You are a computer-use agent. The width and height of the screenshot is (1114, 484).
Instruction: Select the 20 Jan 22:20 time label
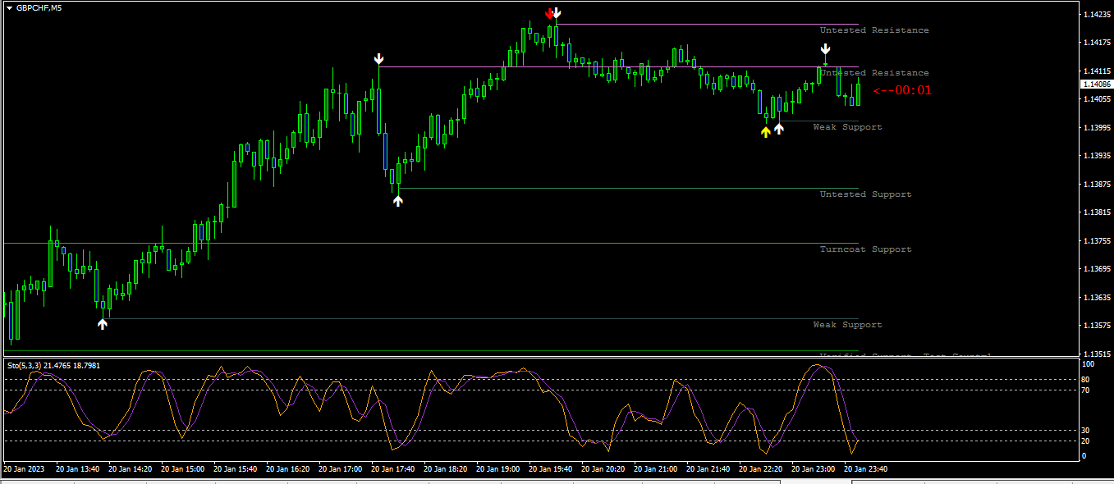(x=760, y=469)
